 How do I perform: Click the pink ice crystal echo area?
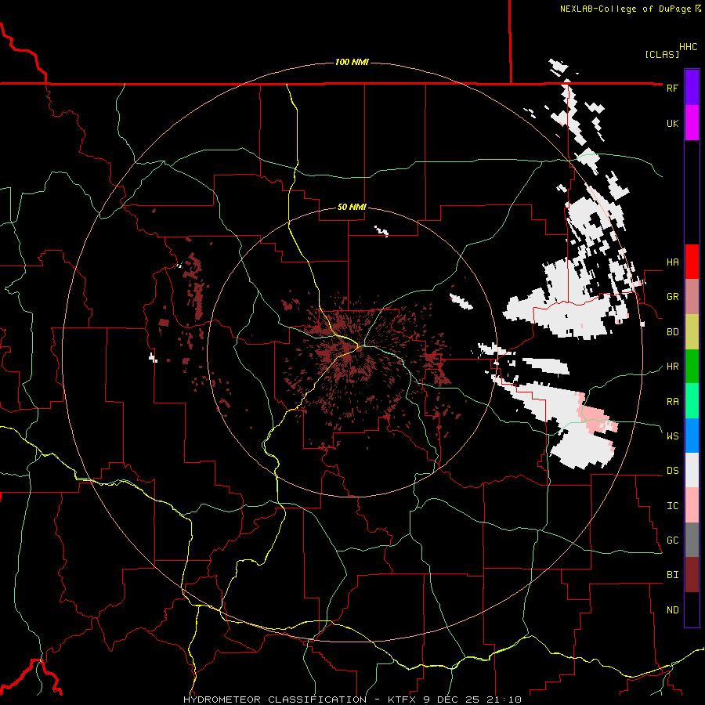[x=597, y=418]
